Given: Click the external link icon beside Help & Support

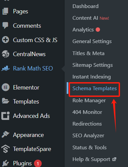Looking at the screenshot, I should point(114,159).
